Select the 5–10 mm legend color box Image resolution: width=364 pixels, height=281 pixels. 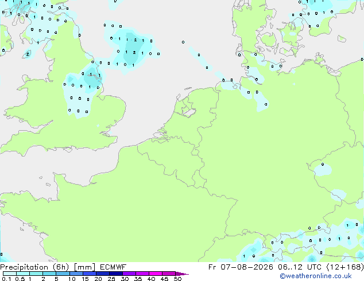pyautogui.click(x=63, y=274)
